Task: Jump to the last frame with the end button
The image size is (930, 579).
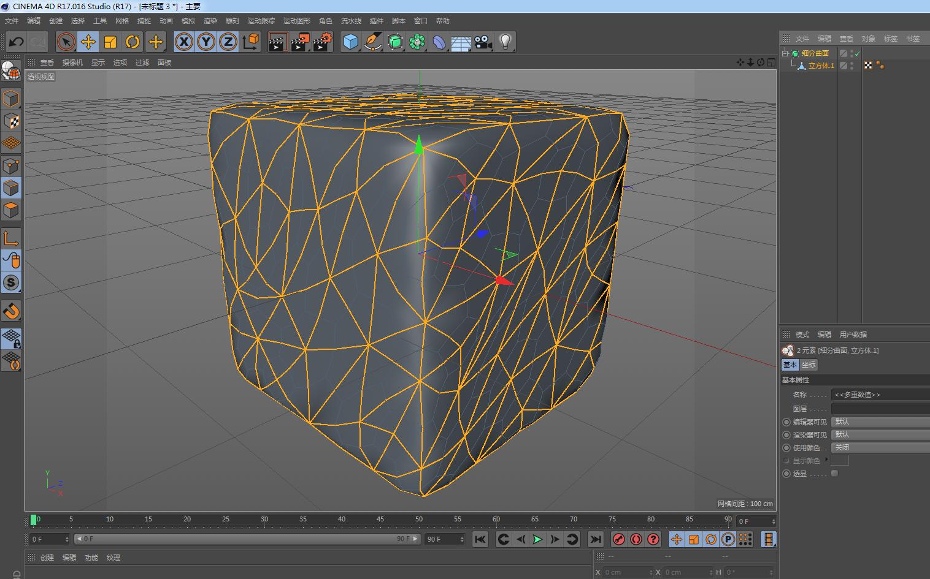Action: tap(595, 539)
